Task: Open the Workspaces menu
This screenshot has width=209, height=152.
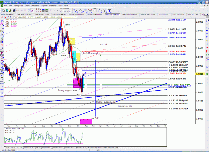Action: point(18,6)
